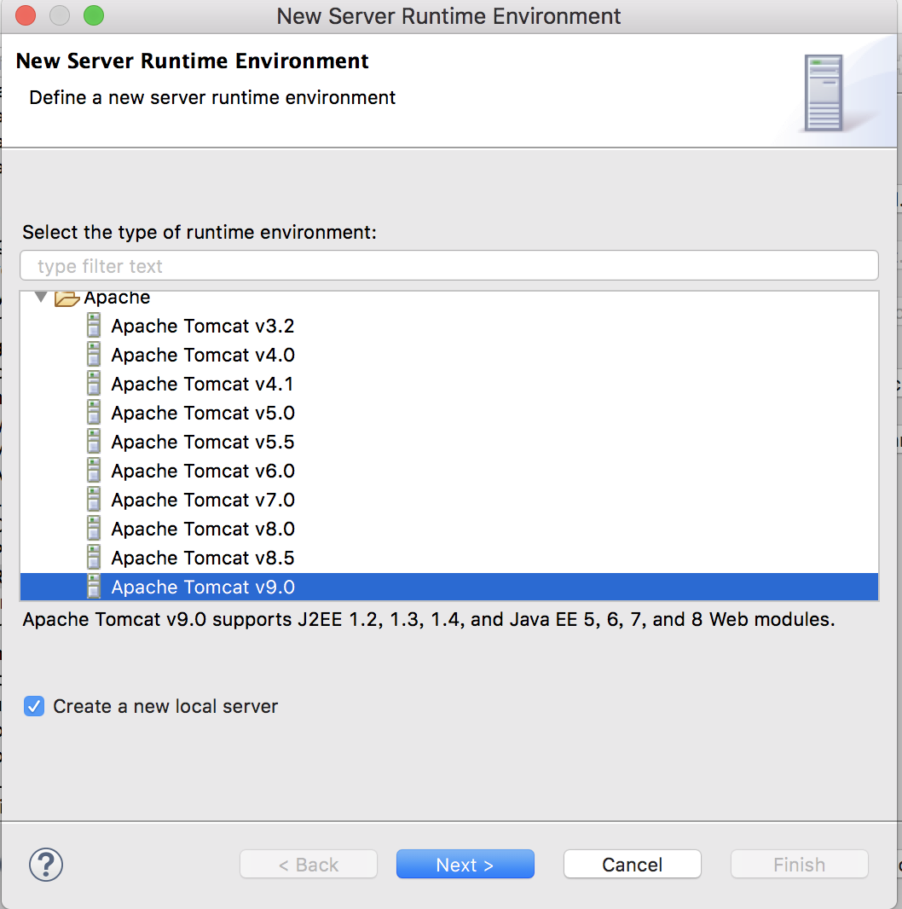Click the disabled < Back button
This screenshot has width=902, height=909.
pos(309,865)
